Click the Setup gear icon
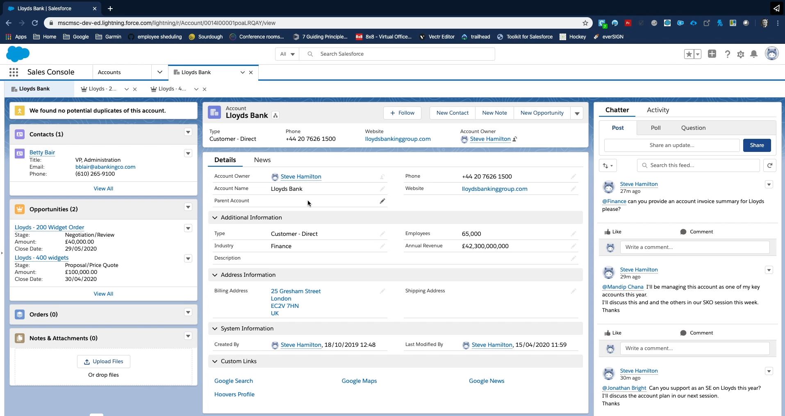Screen dimensions: 785x416 pyautogui.click(x=740, y=54)
